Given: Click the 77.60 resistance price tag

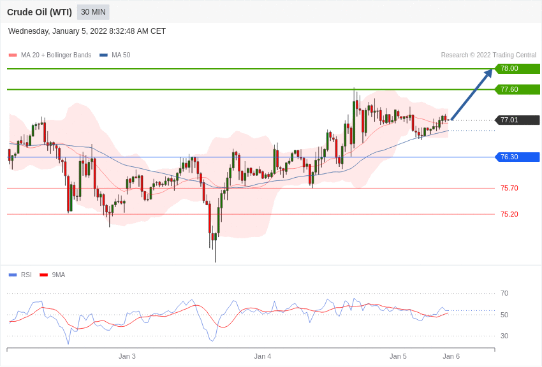Looking at the screenshot, I should [x=518, y=89].
